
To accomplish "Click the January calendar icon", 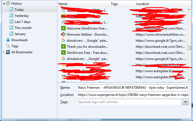I will pos(11,34).
